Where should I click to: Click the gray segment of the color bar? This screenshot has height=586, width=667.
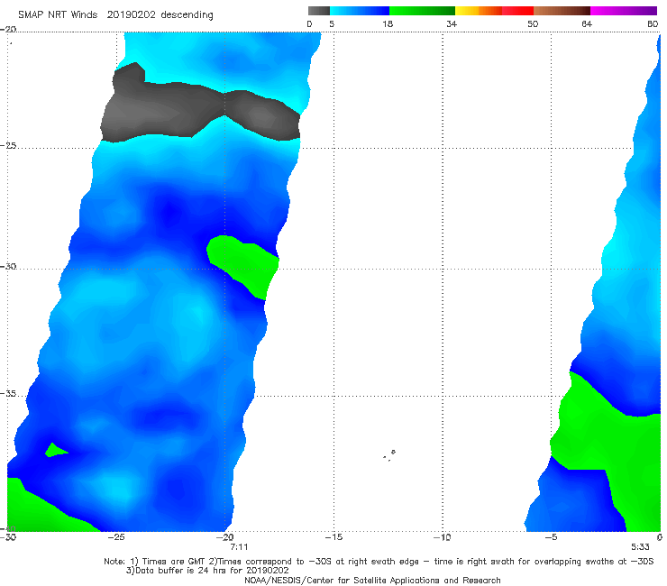tap(319, 11)
